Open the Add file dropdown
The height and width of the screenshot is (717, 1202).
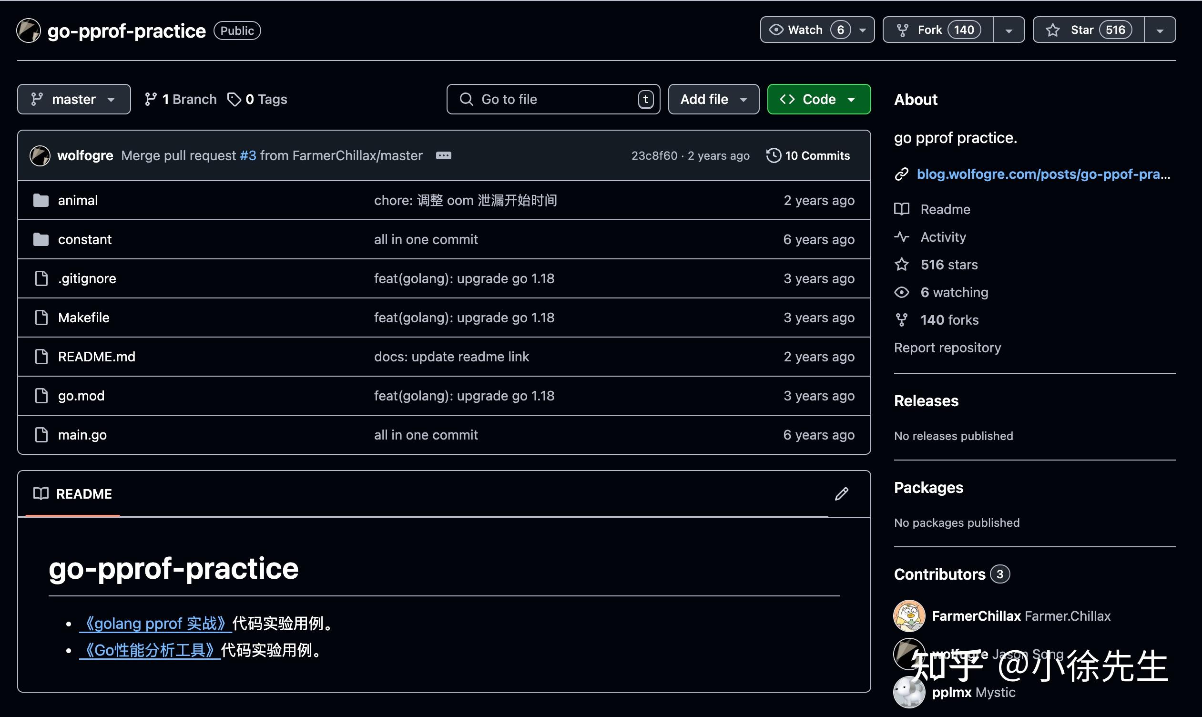(x=714, y=99)
